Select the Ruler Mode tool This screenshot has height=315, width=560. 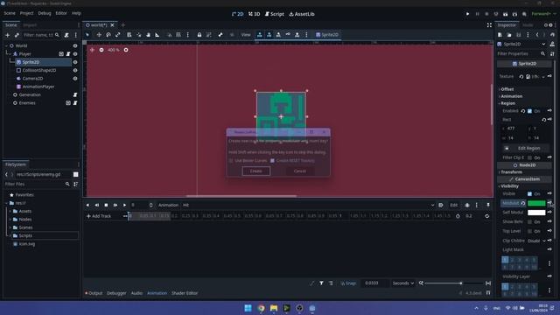pos(157,35)
